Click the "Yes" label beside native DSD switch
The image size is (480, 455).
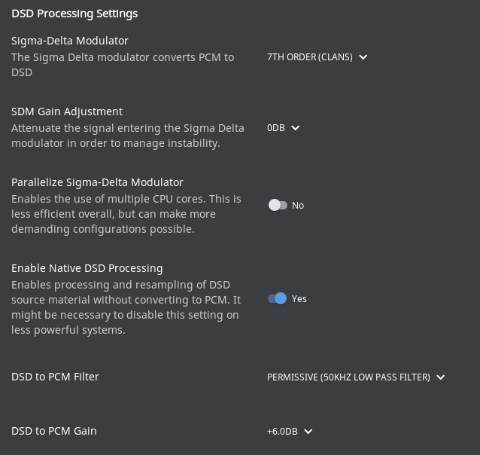[299, 299]
